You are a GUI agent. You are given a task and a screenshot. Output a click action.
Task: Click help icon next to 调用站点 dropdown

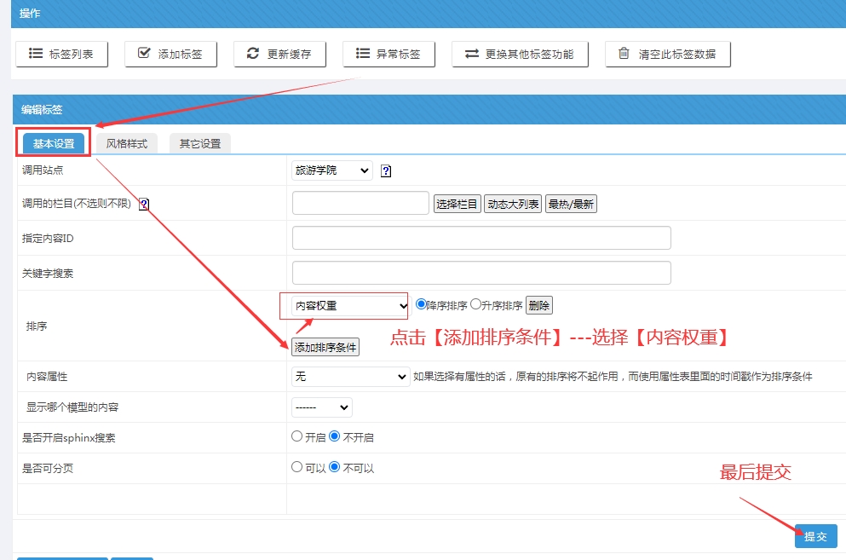click(x=386, y=171)
